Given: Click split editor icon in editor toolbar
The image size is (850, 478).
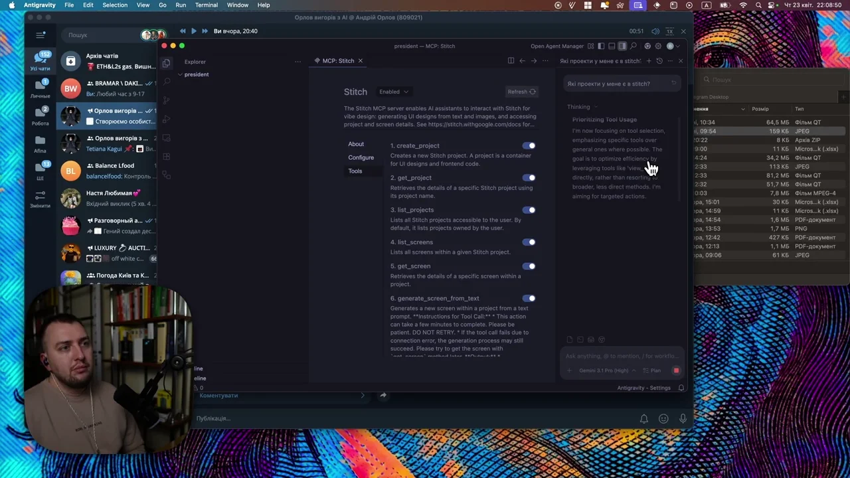Looking at the screenshot, I should tap(511, 61).
